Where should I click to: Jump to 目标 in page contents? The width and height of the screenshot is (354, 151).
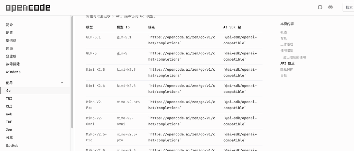click(283, 75)
